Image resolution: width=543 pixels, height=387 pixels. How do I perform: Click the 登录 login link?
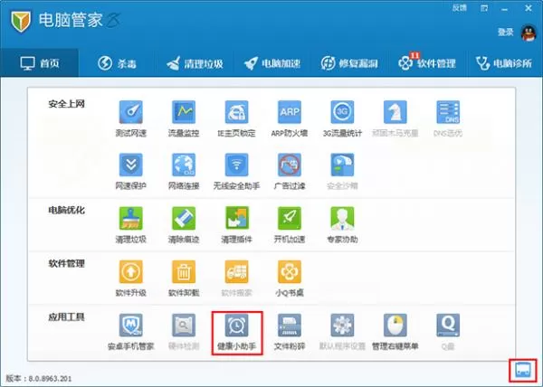click(506, 33)
